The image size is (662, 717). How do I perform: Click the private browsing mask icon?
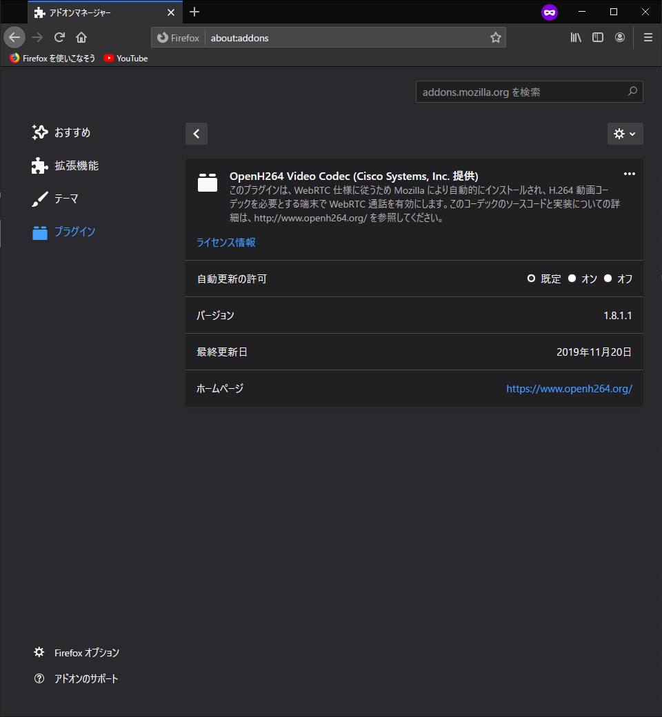coord(550,12)
